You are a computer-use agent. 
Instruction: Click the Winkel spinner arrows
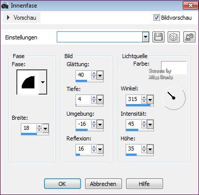click(144, 100)
